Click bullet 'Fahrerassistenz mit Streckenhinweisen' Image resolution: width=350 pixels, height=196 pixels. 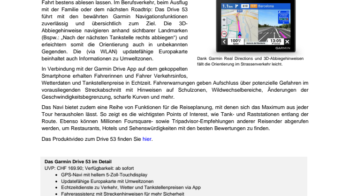click(x=122, y=194)
